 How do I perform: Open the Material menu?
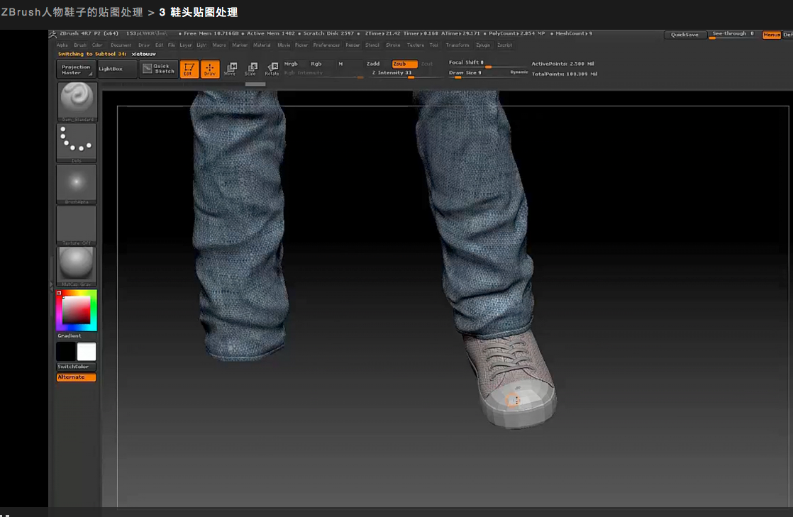point(262,45)
